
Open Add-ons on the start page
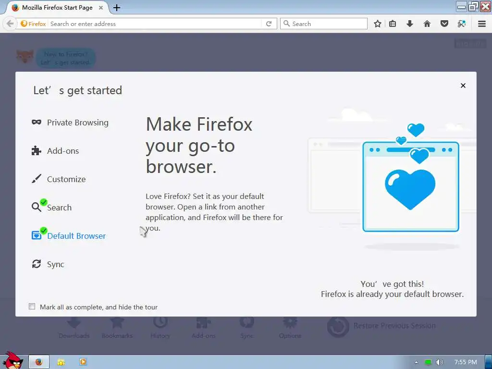[x=203, y=328]
